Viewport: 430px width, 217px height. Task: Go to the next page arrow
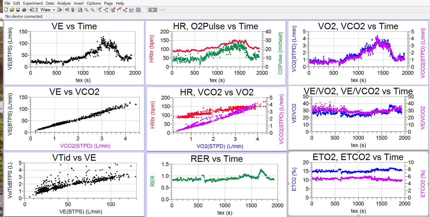pyautogui.click(x=60, y=10)
